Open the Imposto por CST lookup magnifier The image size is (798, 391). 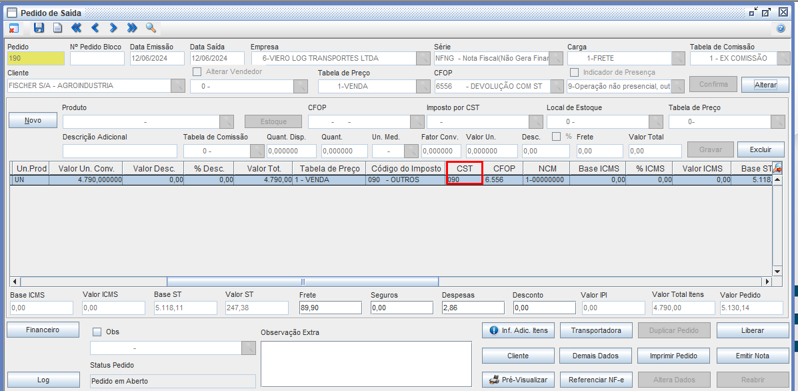click(536, 121)
